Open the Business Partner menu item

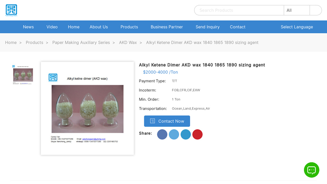tap(167, 27)
